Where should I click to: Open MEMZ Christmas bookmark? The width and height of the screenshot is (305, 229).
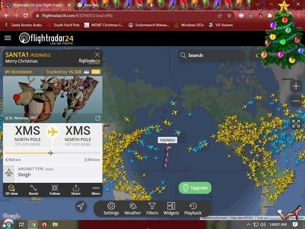click(x=104, y=25)
